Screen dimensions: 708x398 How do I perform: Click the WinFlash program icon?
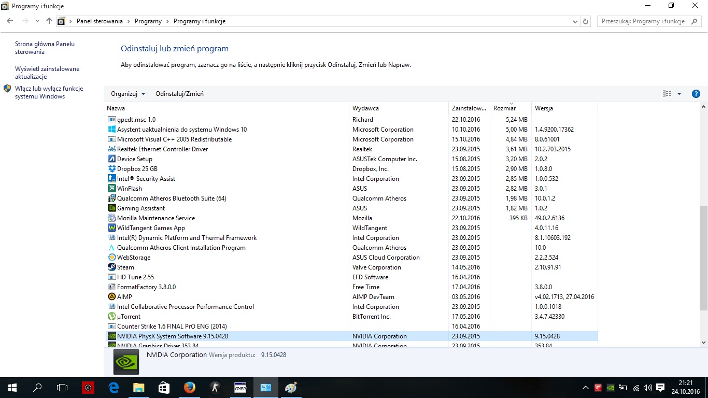click(111, 189)
